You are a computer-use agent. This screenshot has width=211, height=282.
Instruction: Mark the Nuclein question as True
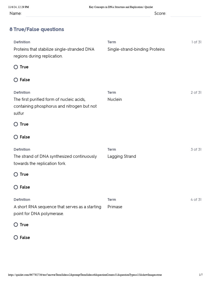pyautogui.click(x=16, y=124)
